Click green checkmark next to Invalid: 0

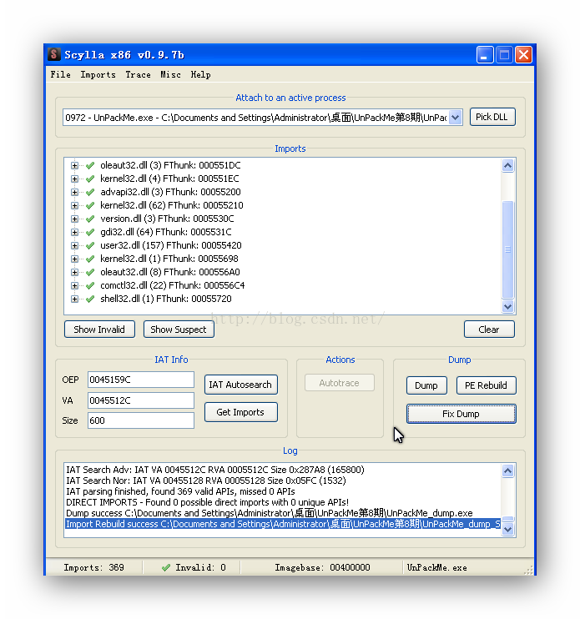[166, 567]
